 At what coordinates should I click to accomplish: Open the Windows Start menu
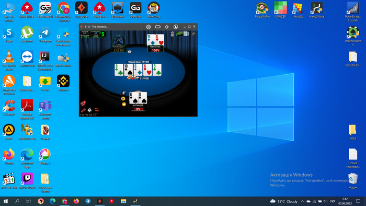click(x=6, y=201)
